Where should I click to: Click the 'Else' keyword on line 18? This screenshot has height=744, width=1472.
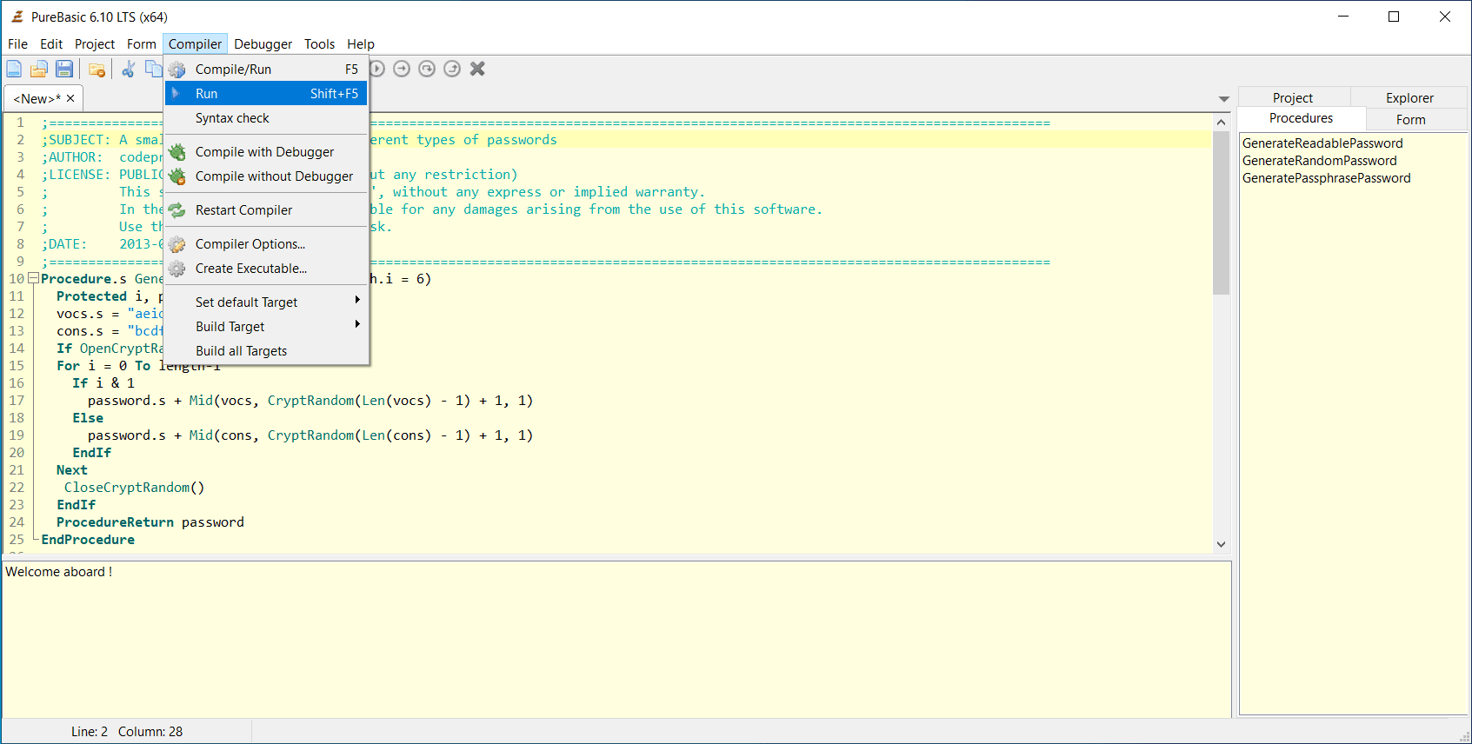[88, 418]
